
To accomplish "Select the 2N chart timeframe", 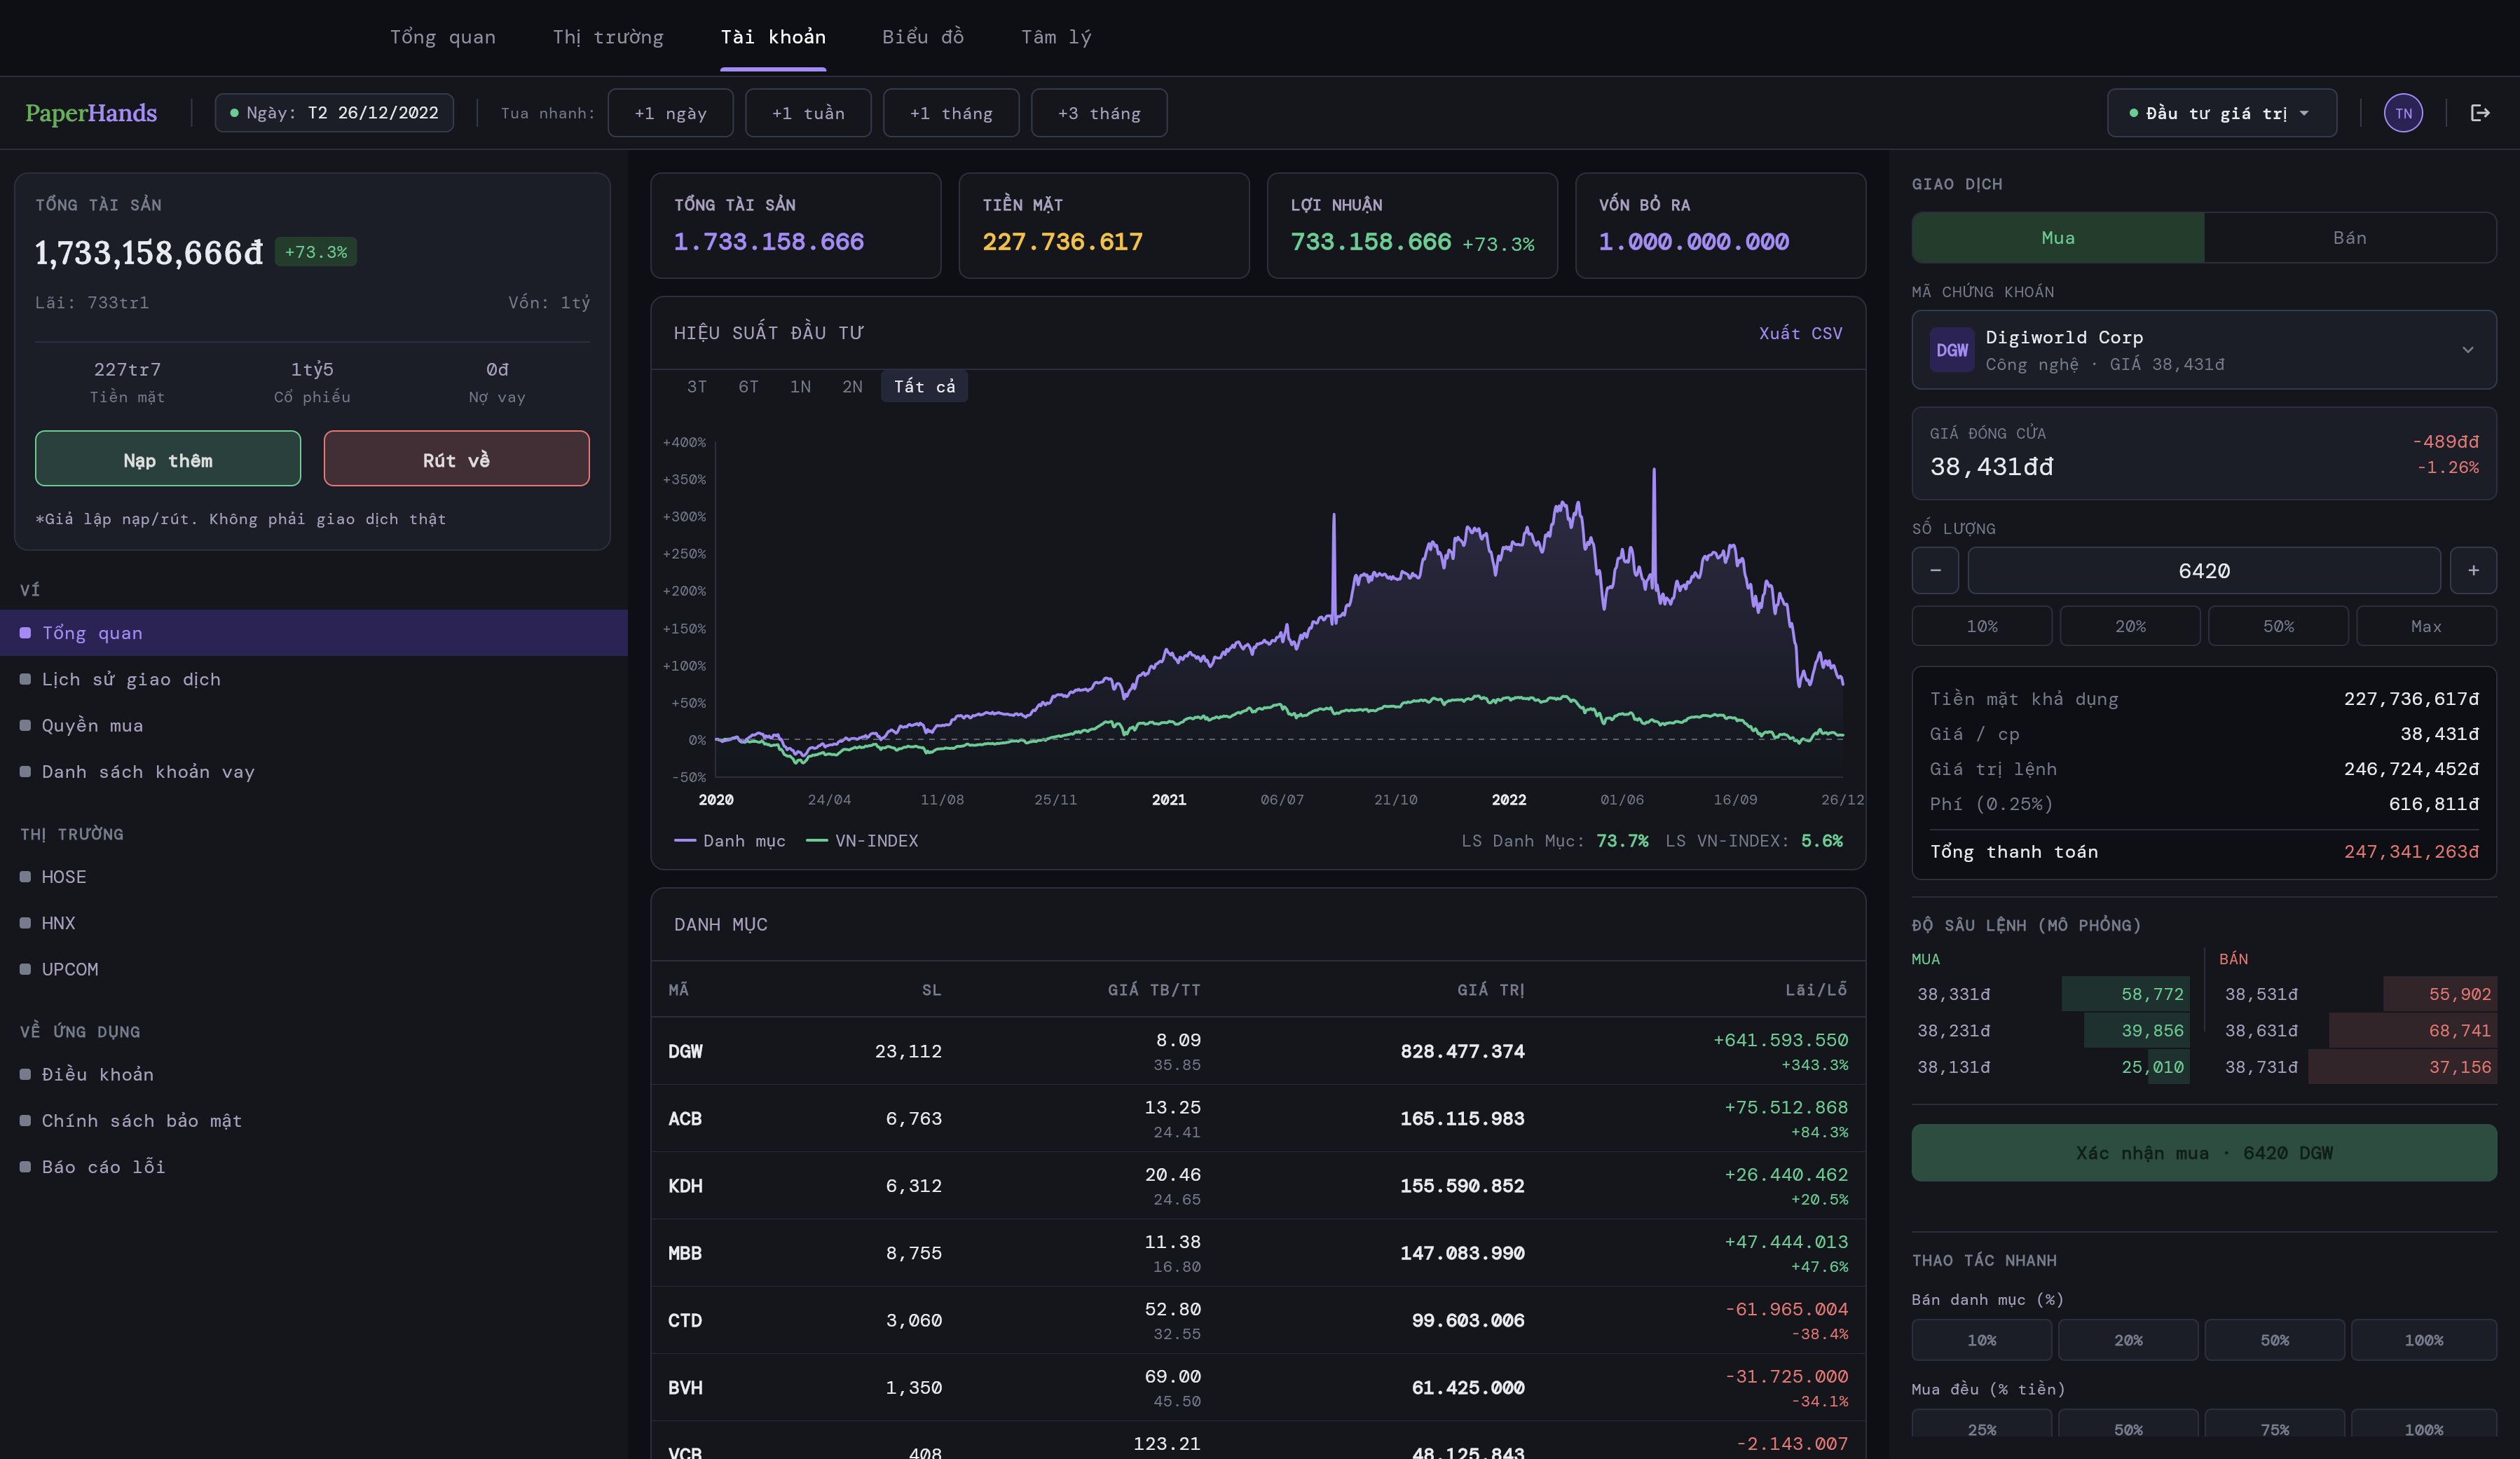I will pos(851,386).
